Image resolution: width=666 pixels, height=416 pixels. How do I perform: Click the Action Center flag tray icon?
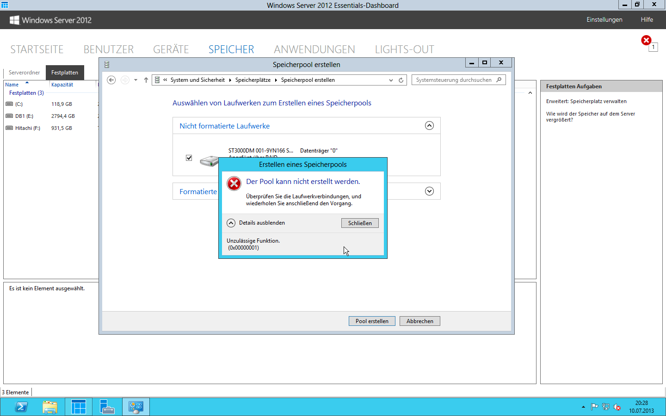pos(594,407)
